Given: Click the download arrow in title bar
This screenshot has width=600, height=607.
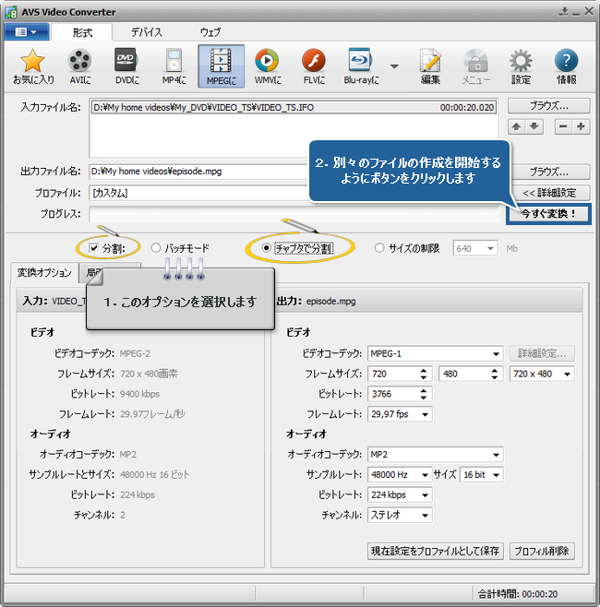Looking at the screenshot, I should click(564, 12).
